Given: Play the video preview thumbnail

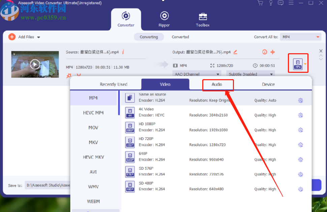Looking at the screenshot, I should (35, 64).
